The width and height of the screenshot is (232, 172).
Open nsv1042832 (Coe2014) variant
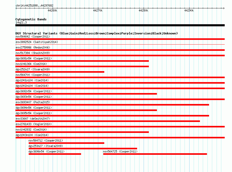[x=31, y=130]
